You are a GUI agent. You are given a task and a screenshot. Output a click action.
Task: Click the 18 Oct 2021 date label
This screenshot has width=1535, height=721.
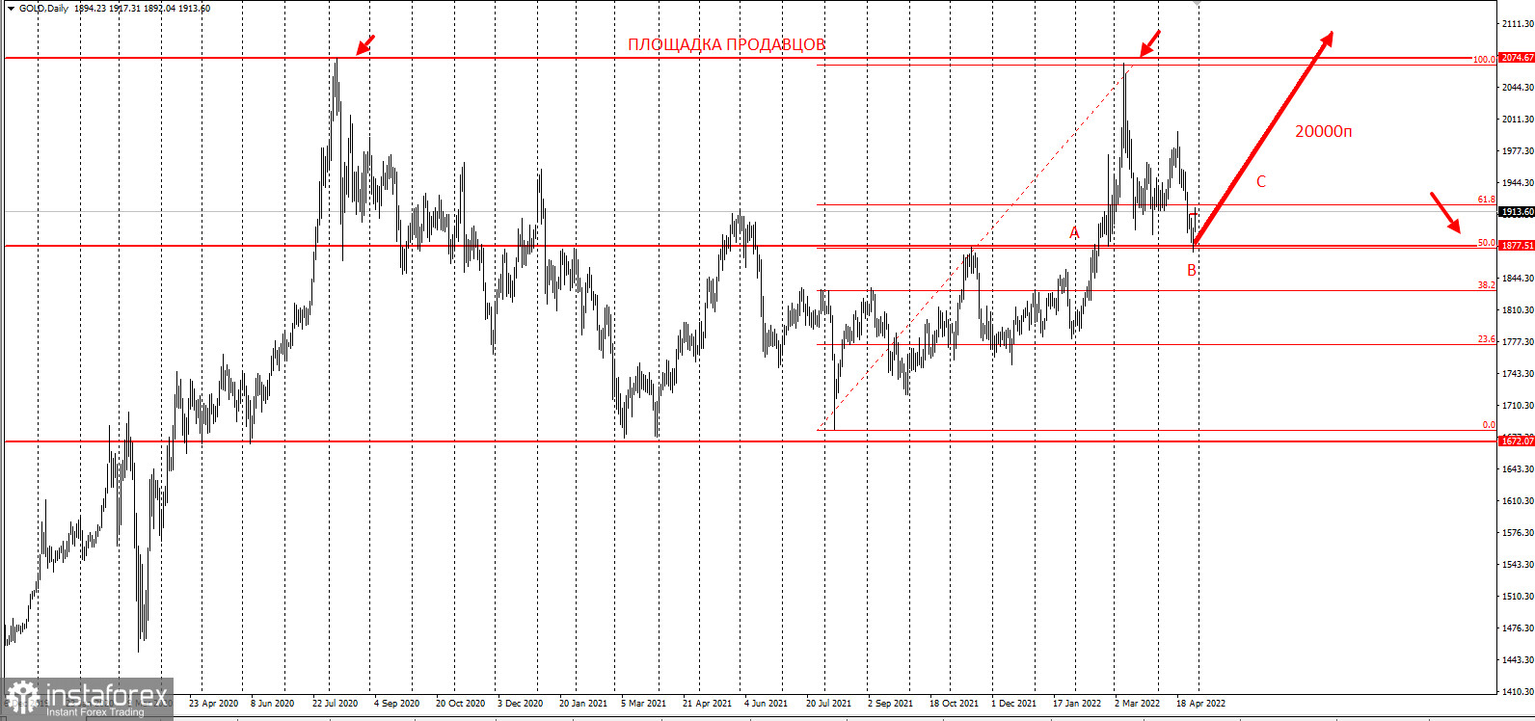click(x=954, y=704)
